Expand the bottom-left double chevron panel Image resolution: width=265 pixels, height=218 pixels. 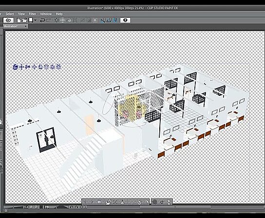6,211
